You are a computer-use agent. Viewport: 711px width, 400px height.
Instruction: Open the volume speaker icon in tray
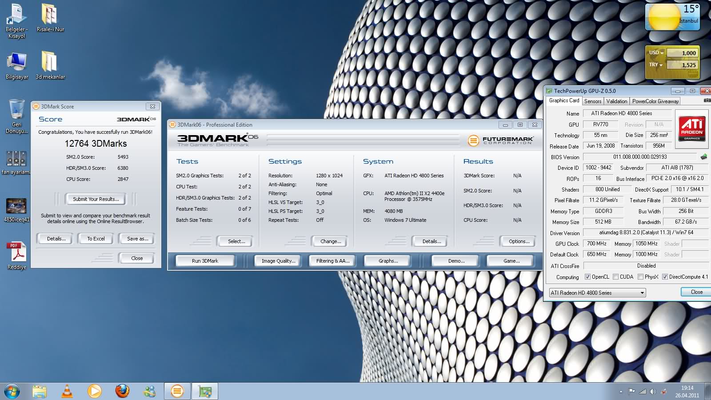pos(652,392)
